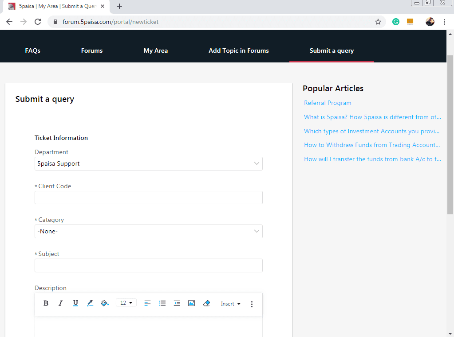Insert a bulleted list
This screenshot has height=337, width=454.
point(162,303)
